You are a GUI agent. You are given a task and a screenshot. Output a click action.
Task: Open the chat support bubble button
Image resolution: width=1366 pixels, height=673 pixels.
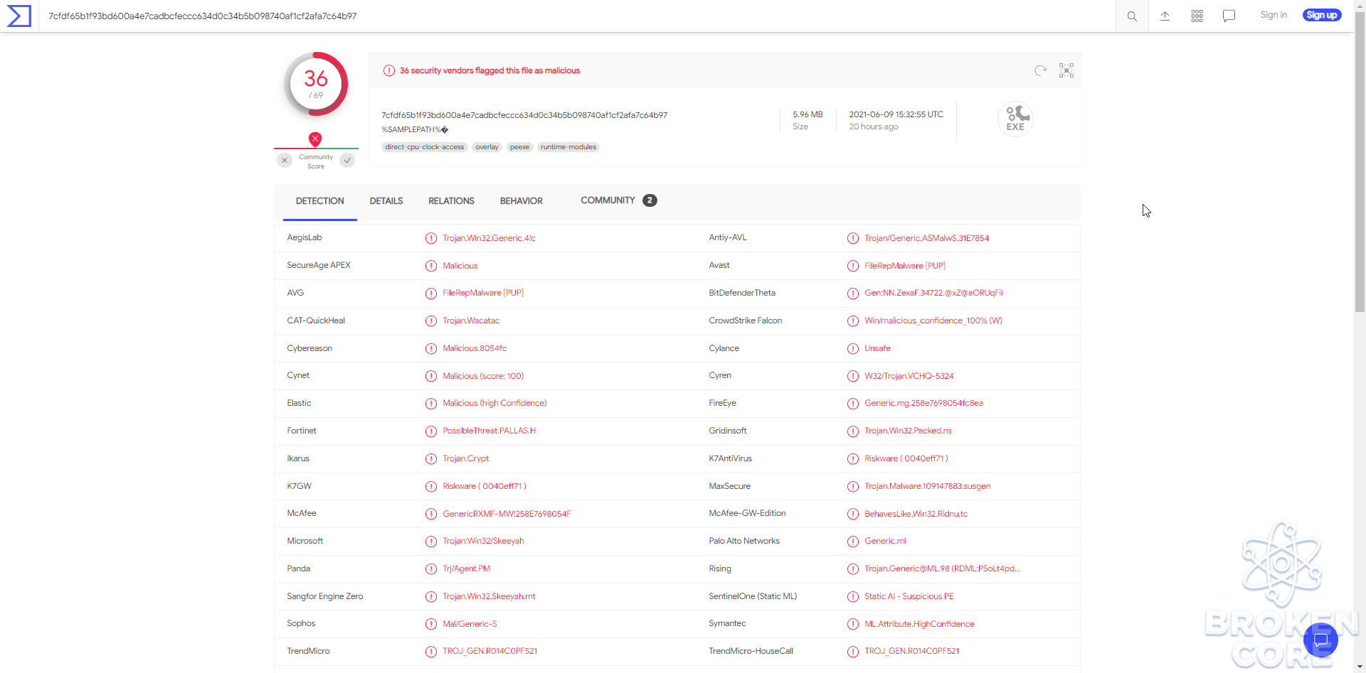(1320, 640)
